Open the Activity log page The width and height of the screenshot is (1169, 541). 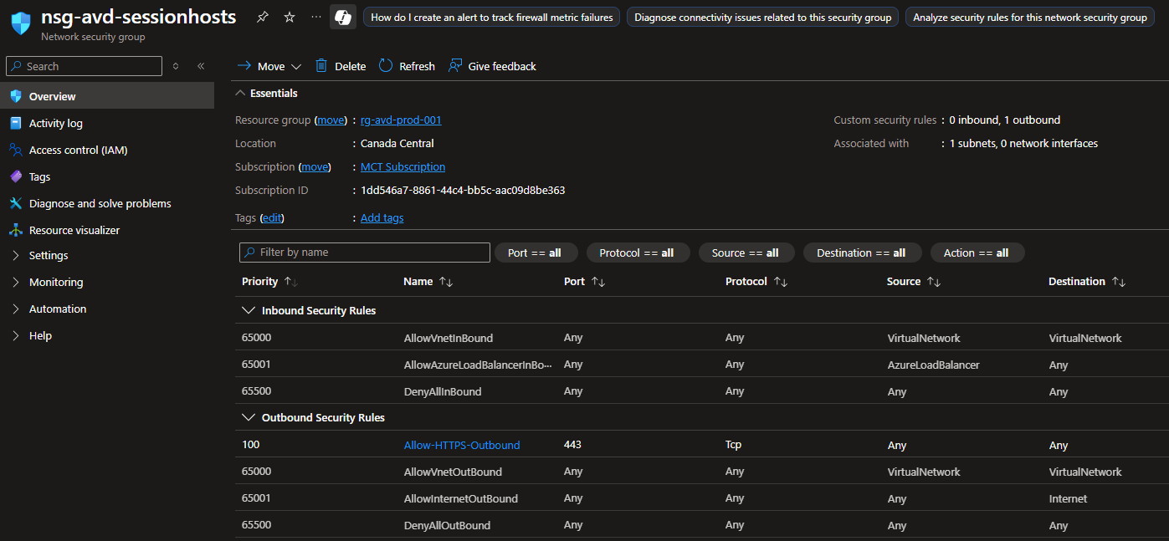tap(55, 124)
